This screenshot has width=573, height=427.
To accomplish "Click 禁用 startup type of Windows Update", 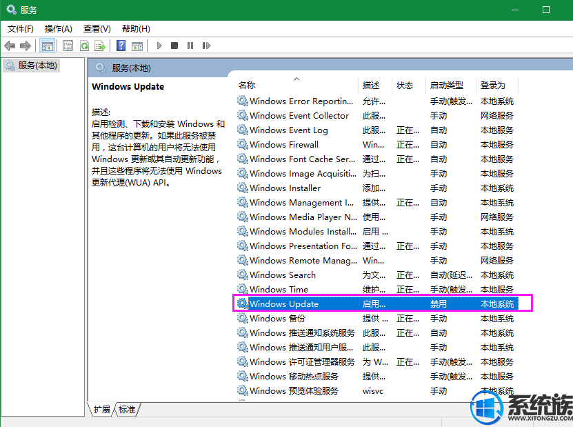I will pos(438,304).
